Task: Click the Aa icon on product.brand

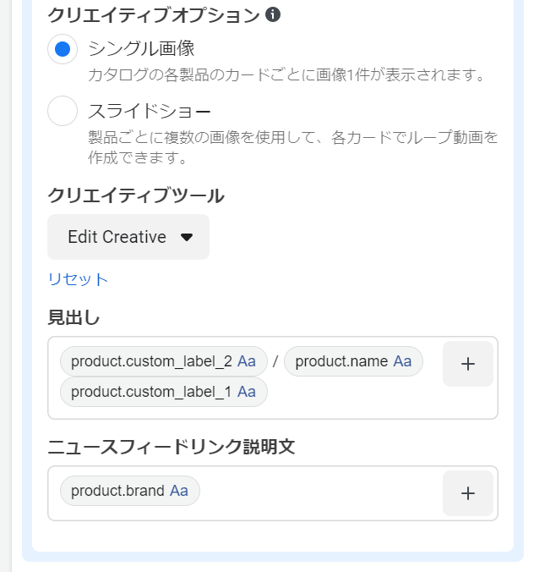Action: pos(179,491)
